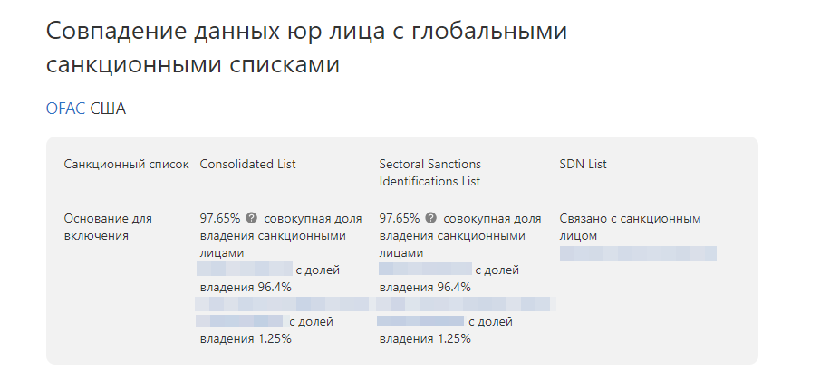Click the США label next to OFAC
This screenshot has height=379, width=820.
(108, 109)
